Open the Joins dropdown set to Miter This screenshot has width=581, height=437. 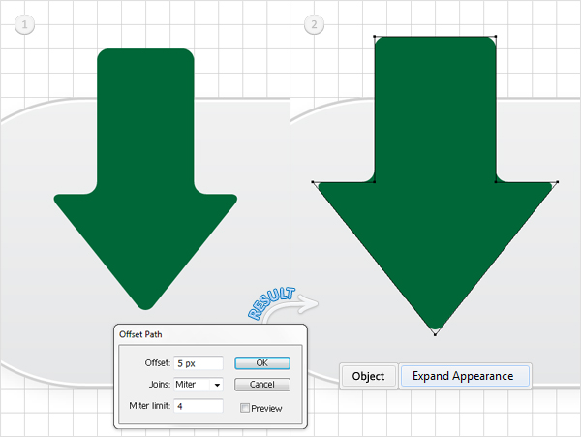199,385
